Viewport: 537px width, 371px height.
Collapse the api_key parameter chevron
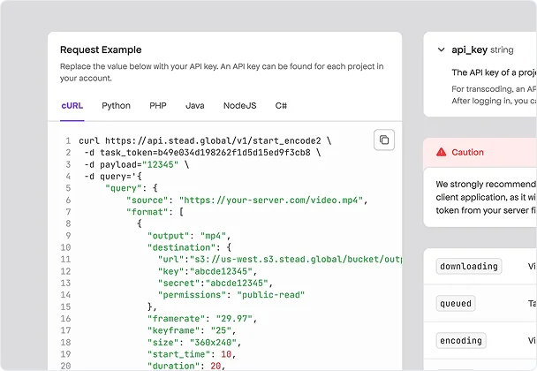pyautogui.click(x=441, y=50)
